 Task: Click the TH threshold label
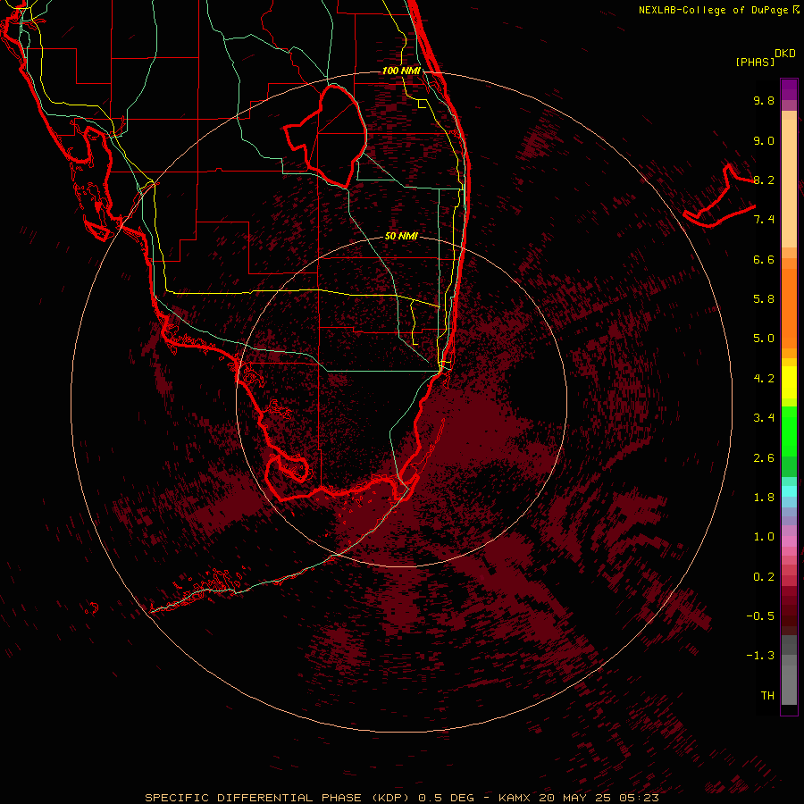[x=767, y=696]
